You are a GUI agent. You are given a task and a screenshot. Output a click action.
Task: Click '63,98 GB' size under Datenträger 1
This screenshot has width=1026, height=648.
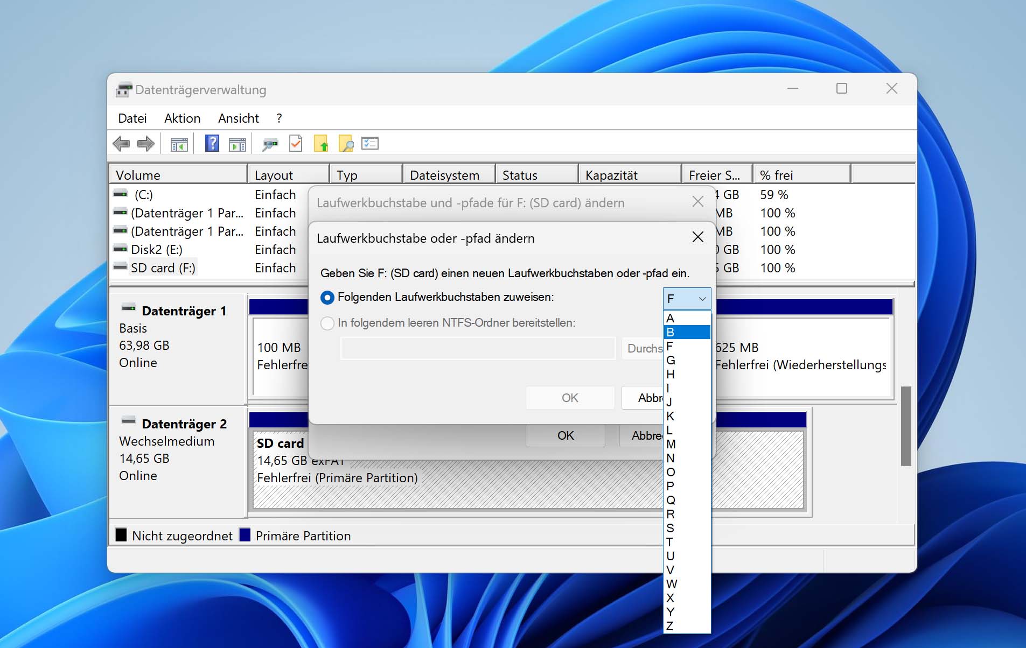pyautogui.click(x=144, y=346)
